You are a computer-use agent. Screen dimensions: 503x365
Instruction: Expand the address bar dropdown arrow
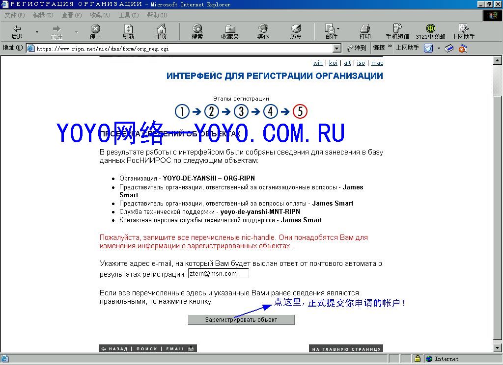coord(336,49)
